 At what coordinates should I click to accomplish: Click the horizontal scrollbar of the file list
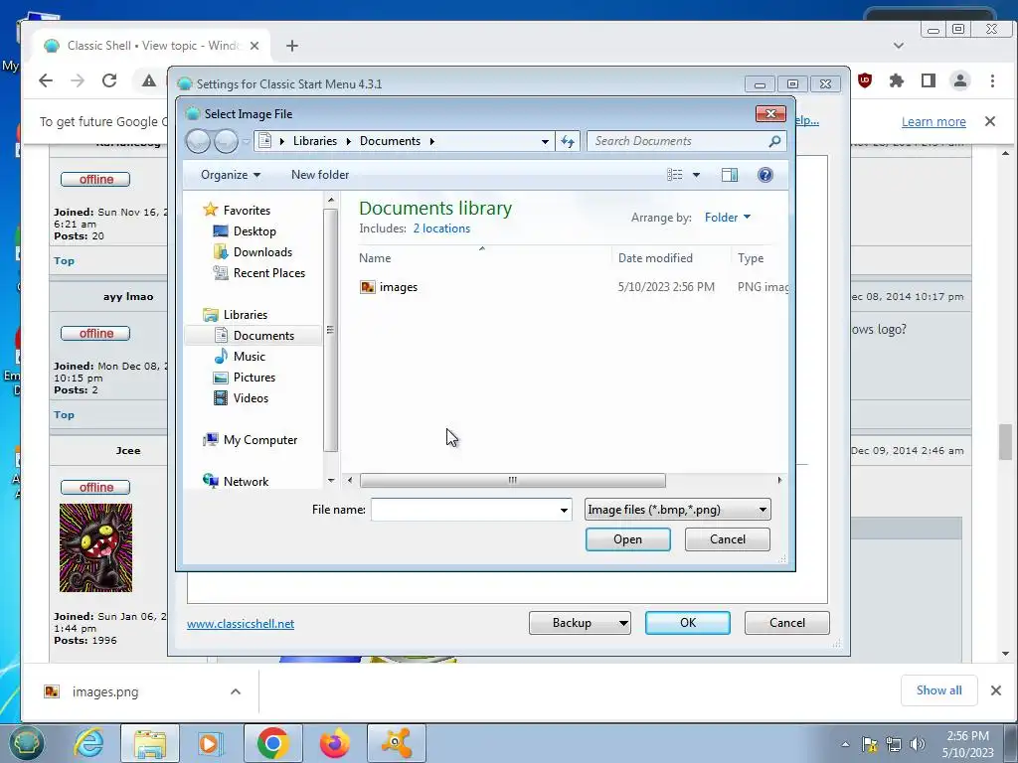tap(512, 480)
